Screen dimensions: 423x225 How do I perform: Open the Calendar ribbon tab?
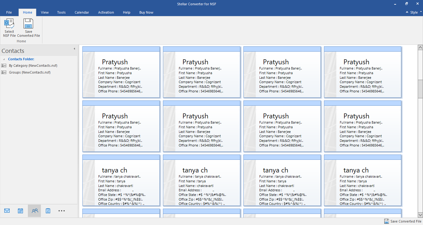click(x=82, y=12)
